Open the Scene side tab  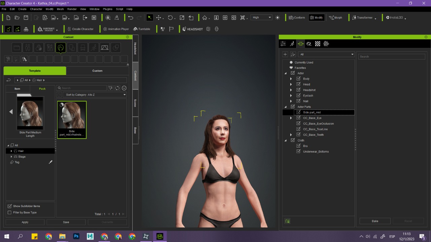[135, 103]
